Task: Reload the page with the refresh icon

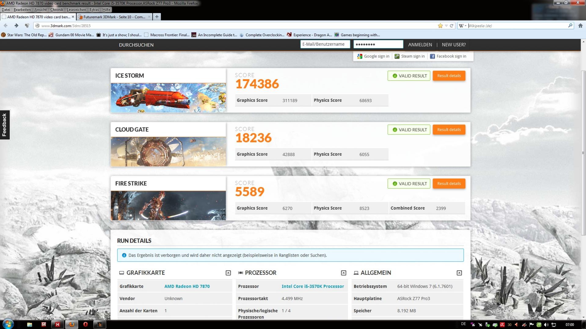Action: click(x=451, y=26)
